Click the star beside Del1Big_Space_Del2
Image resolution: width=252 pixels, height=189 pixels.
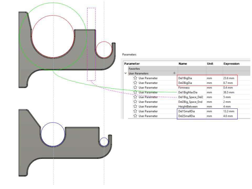tap(135, 97)
